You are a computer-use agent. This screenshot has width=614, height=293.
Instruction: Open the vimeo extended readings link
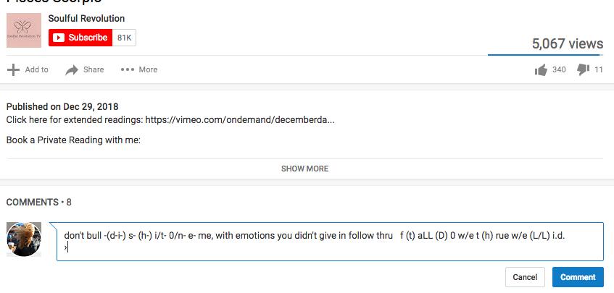point(240,119)
